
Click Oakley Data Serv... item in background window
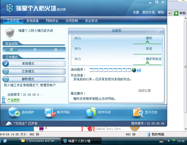tap(110, 129)
